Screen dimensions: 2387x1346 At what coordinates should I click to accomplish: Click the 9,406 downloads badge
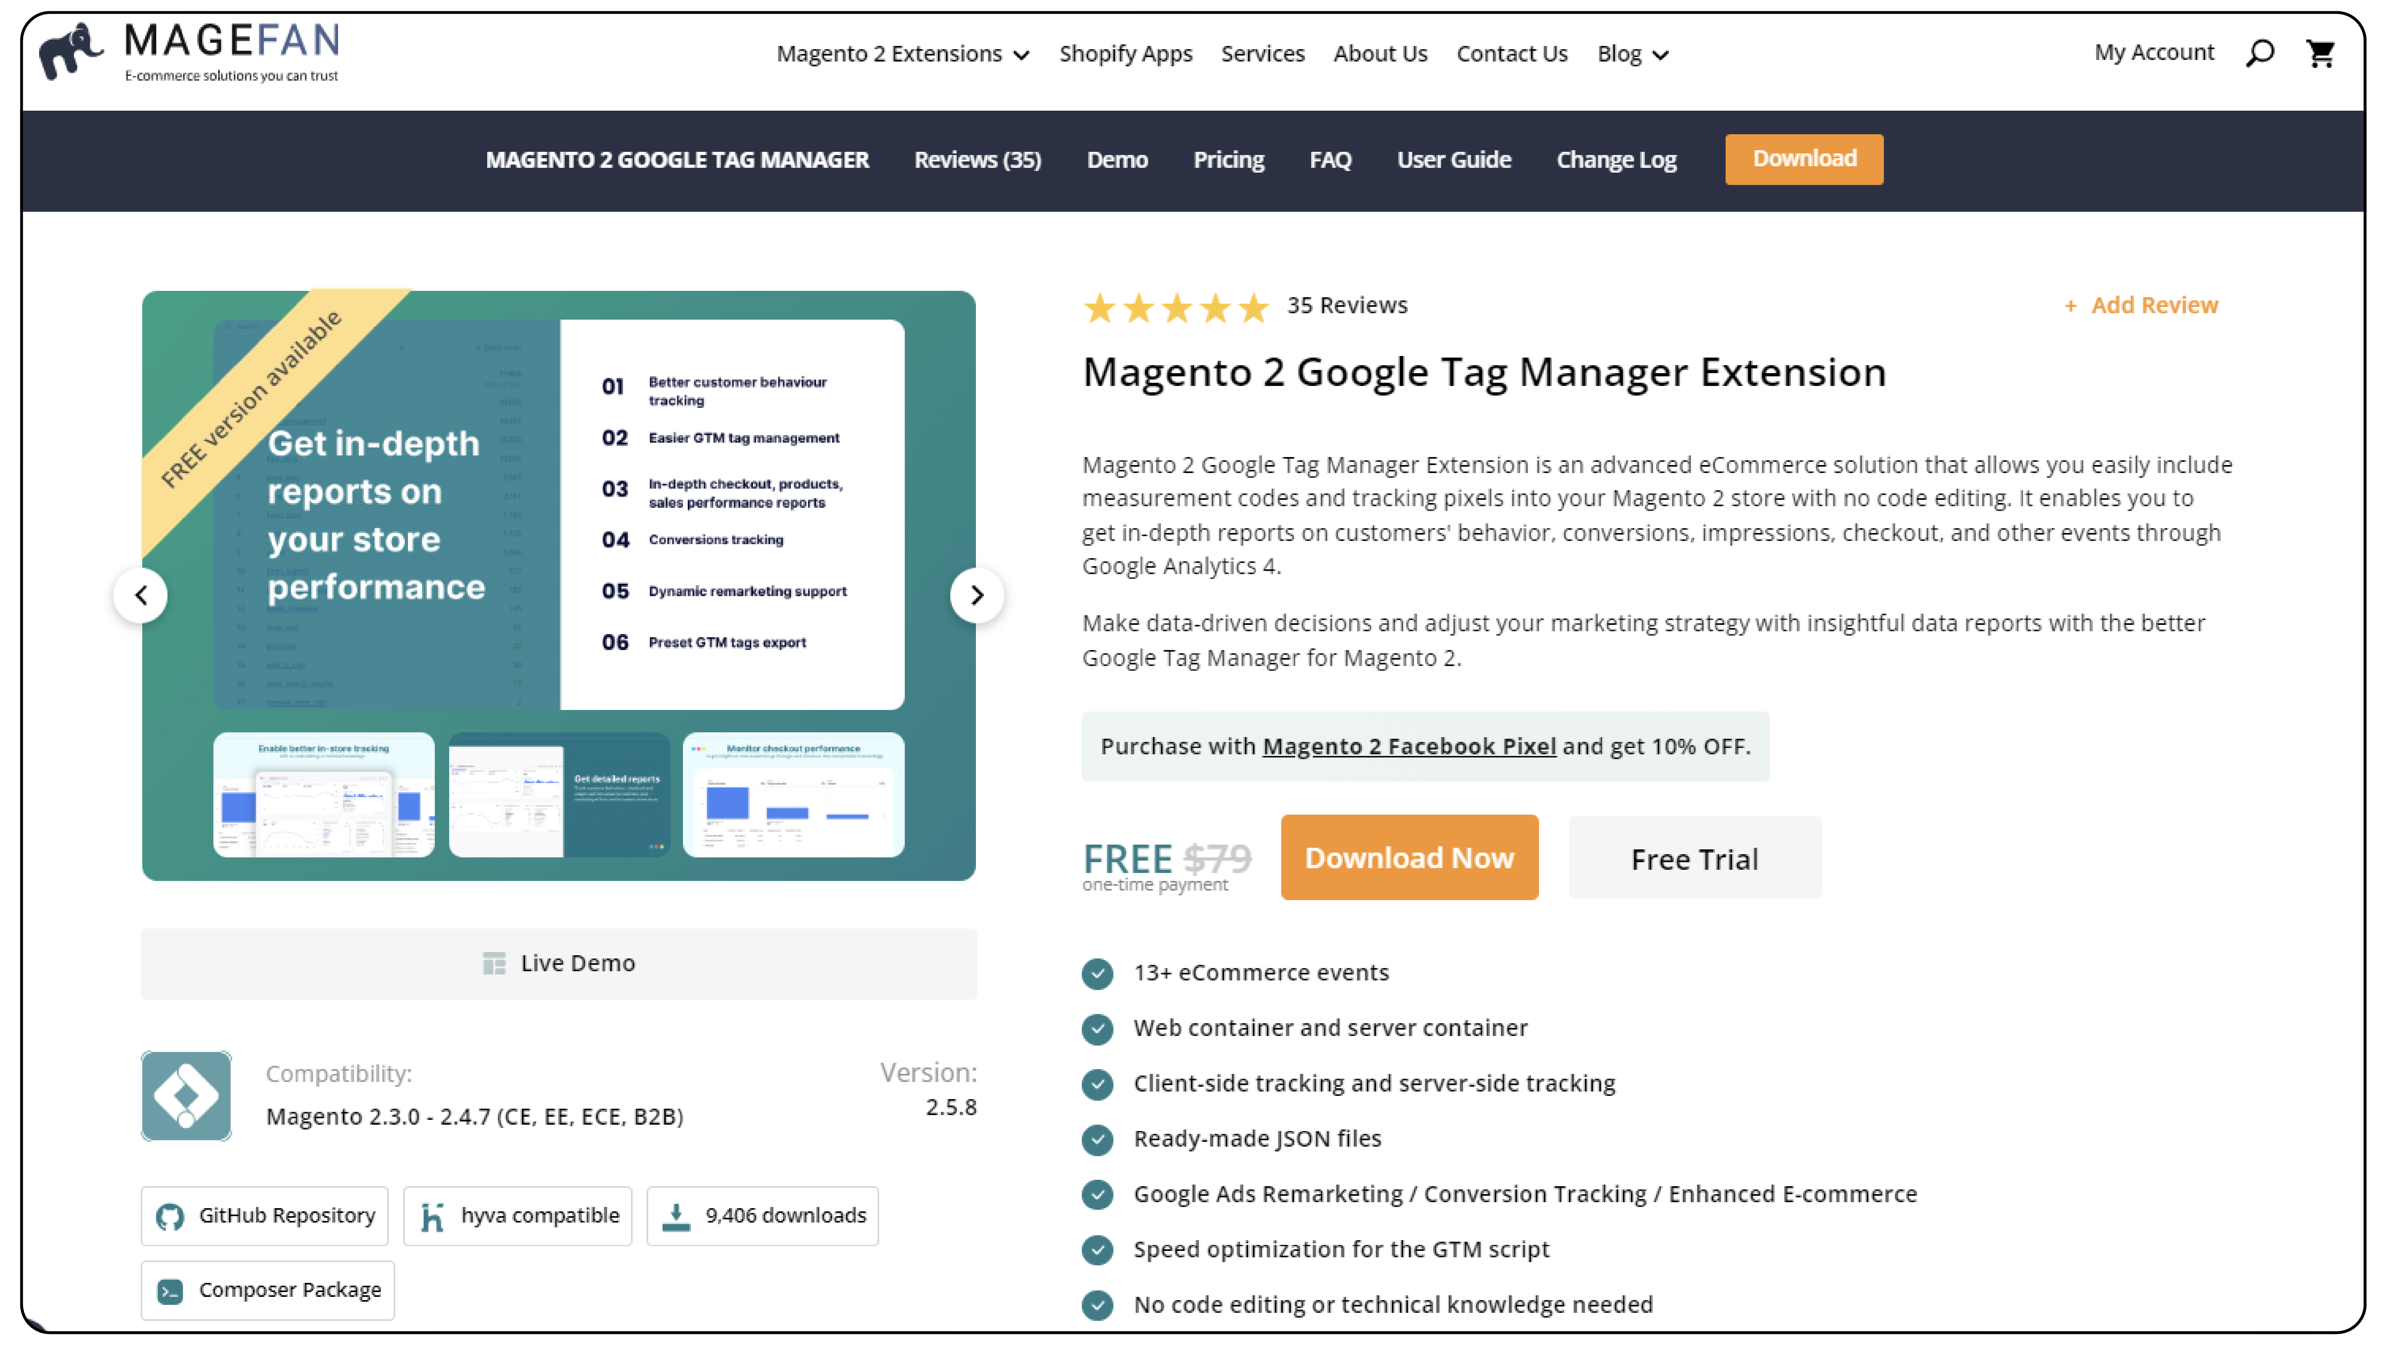762,1216
